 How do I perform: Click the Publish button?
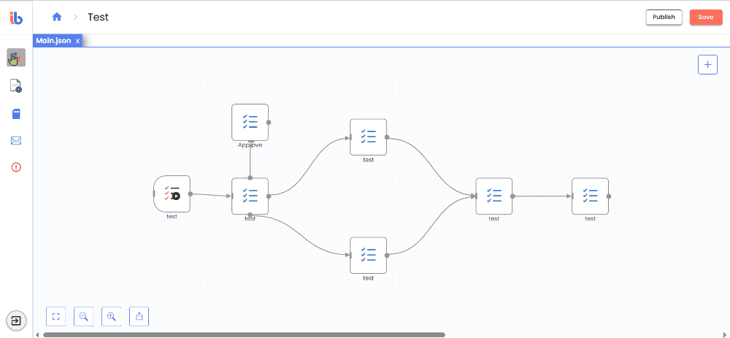click(x=664, y=18)
